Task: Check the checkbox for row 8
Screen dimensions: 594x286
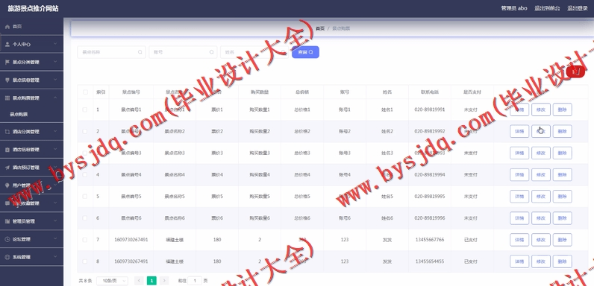Action: click(x=85, y=261)
